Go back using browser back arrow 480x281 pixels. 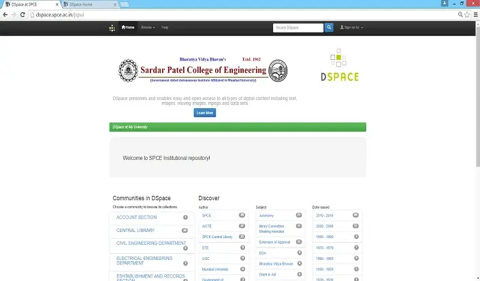pyautogui.click(x=5, y=15)
